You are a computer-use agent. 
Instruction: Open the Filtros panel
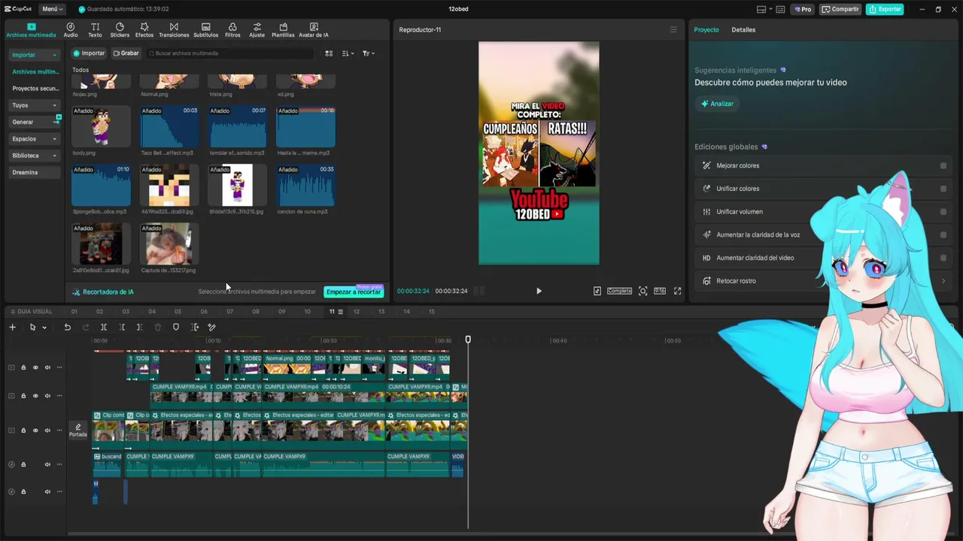coord(232,30)
